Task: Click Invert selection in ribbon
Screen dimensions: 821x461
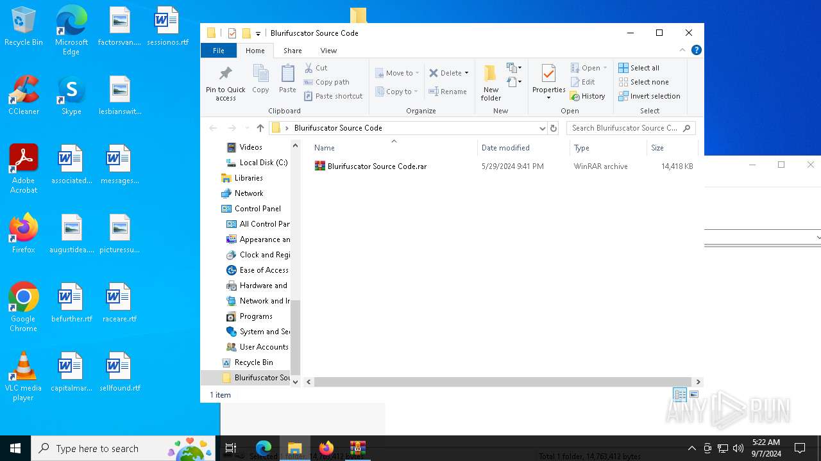Action: click(x=649, y=96)
